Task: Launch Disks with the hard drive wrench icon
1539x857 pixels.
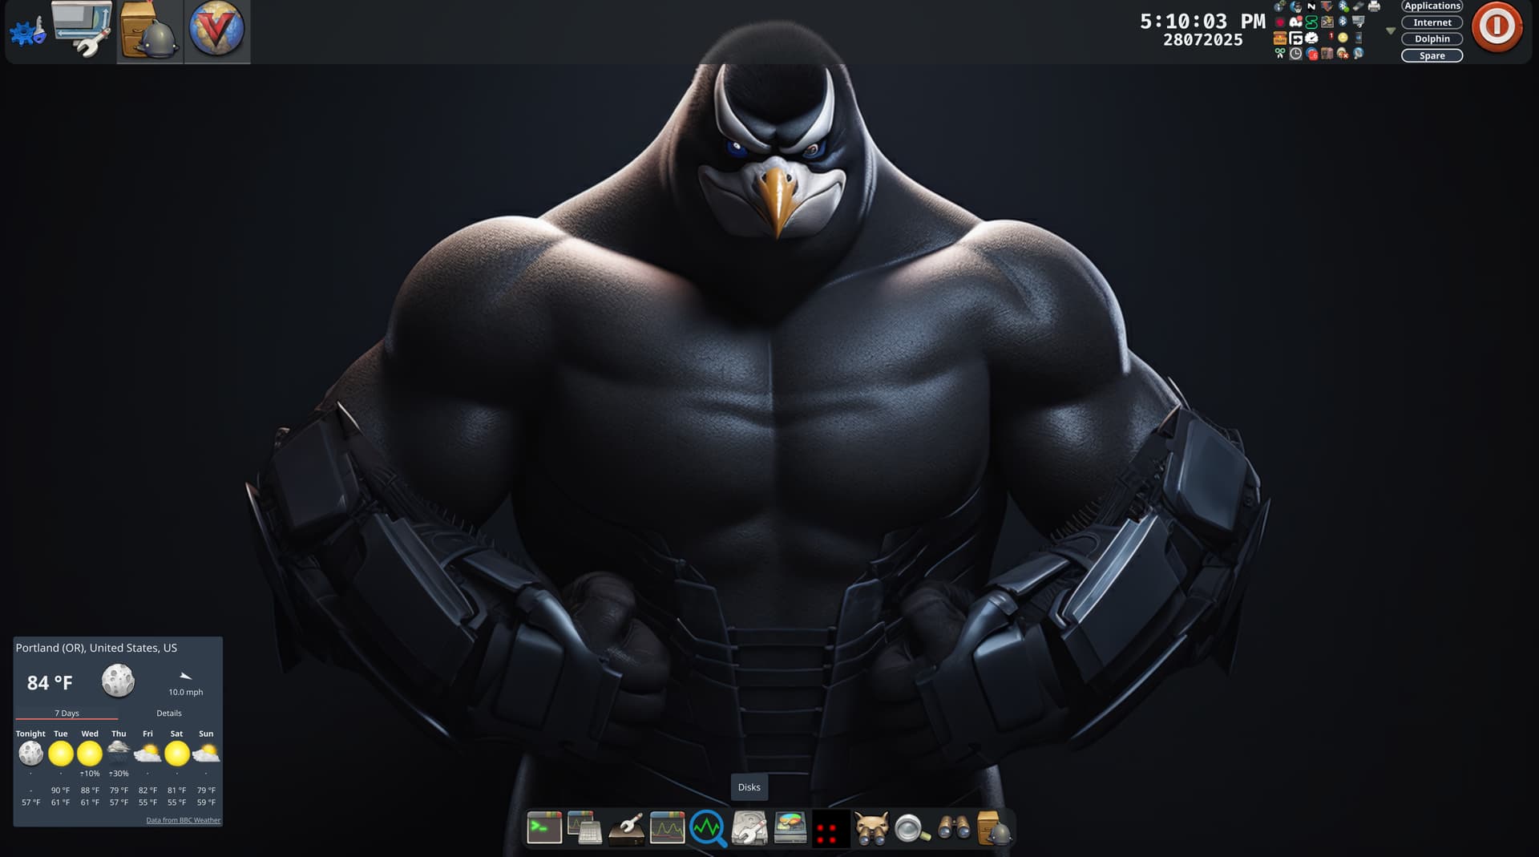Action: [x=749, y=828]
